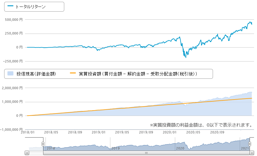Click the -1,000,000 円 axis value
Screen dimensions: 257x156
(x=12, y=130)
